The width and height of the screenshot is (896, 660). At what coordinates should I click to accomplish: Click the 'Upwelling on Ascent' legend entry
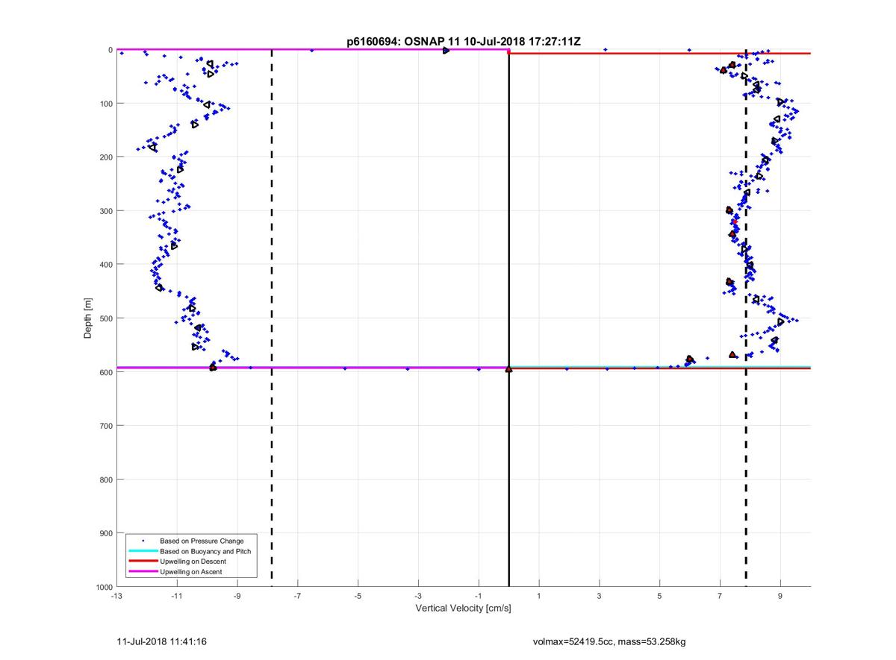(190, 571)
